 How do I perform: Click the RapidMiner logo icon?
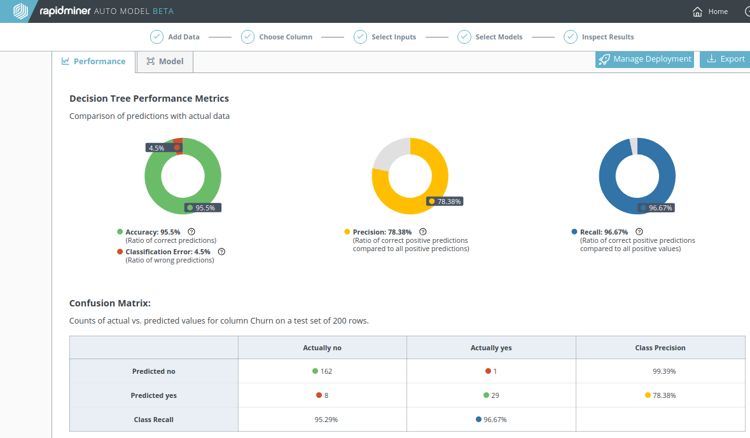(20, 11)
